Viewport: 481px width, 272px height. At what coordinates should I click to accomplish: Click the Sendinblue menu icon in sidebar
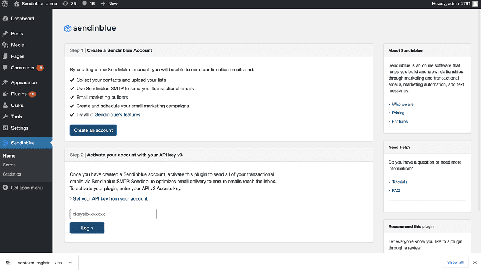(5, 143)
